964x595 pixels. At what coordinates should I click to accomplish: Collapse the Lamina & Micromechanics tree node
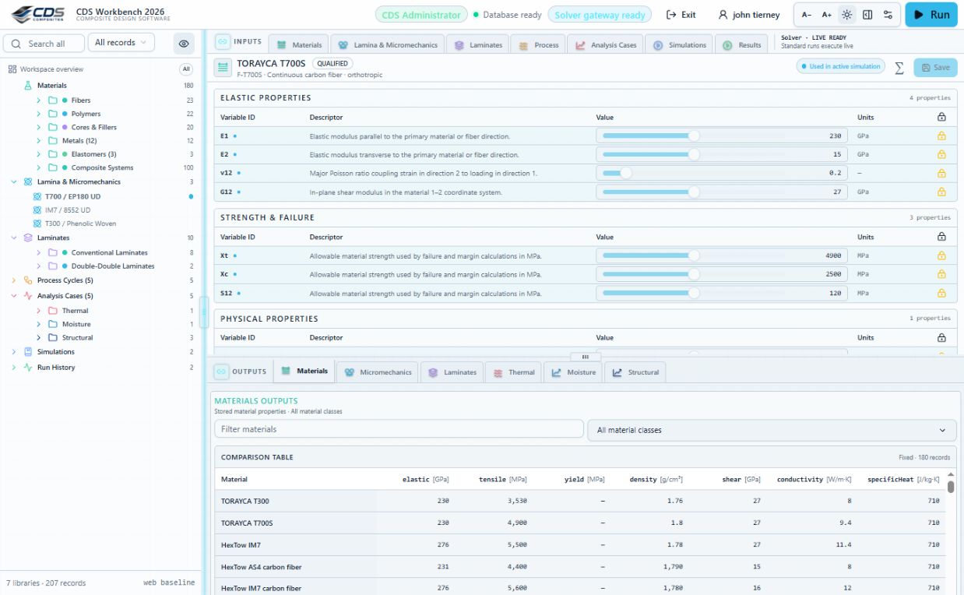14,181
